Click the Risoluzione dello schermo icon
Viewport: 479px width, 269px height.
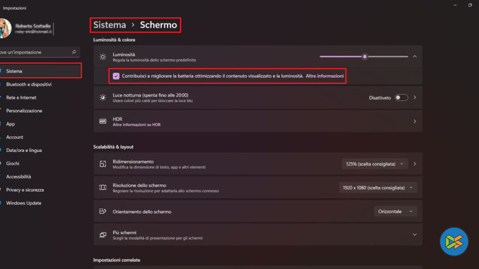pyautogui.click(x=103, y=188)
